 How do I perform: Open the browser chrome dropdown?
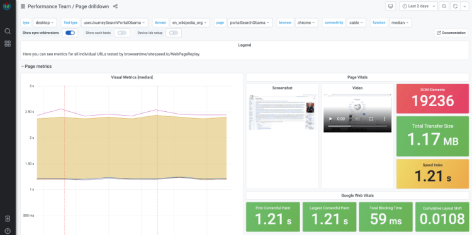(306, 23)
